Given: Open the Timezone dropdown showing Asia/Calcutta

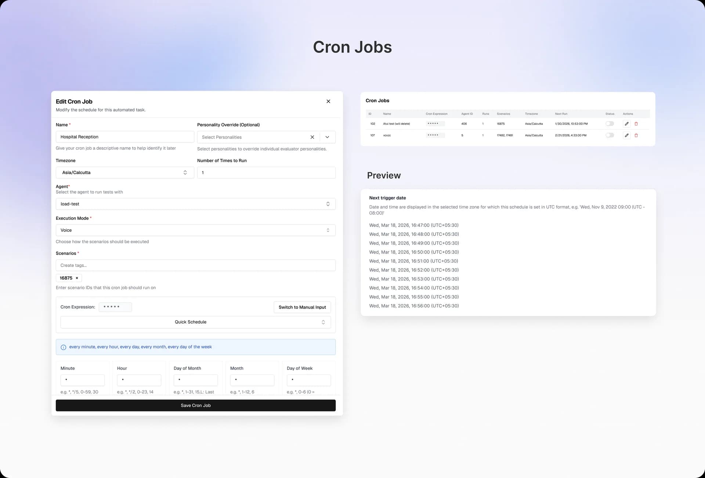Looking at the screenshot, I should click(125, 172).
